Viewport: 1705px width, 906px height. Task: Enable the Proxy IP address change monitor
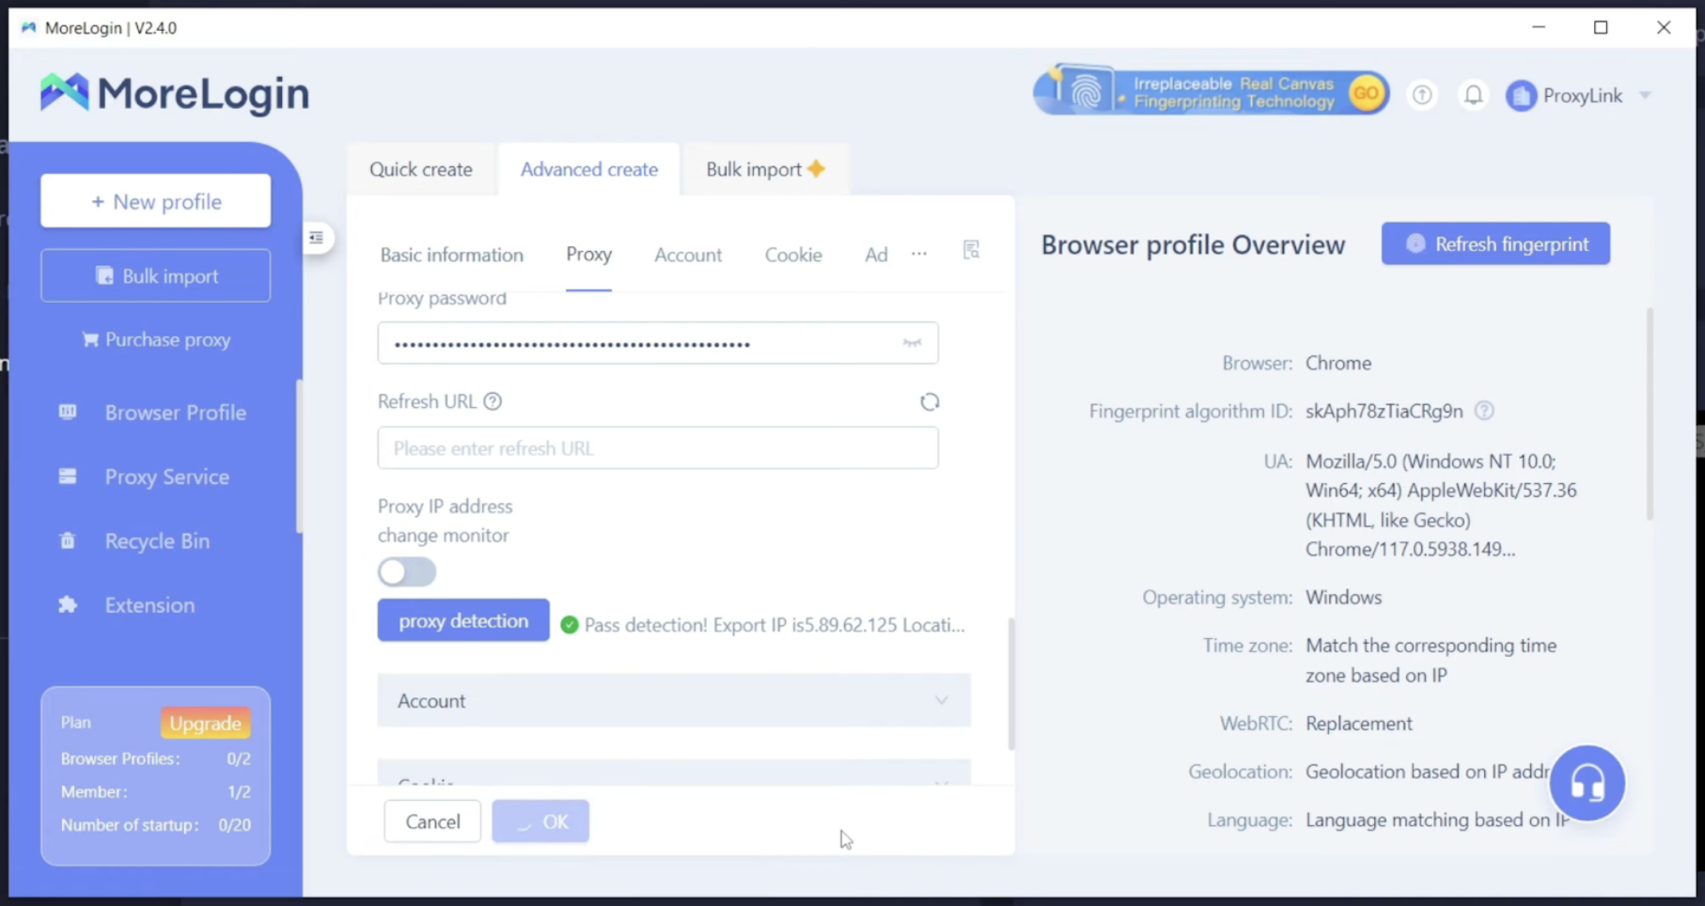tap(407, 571)
